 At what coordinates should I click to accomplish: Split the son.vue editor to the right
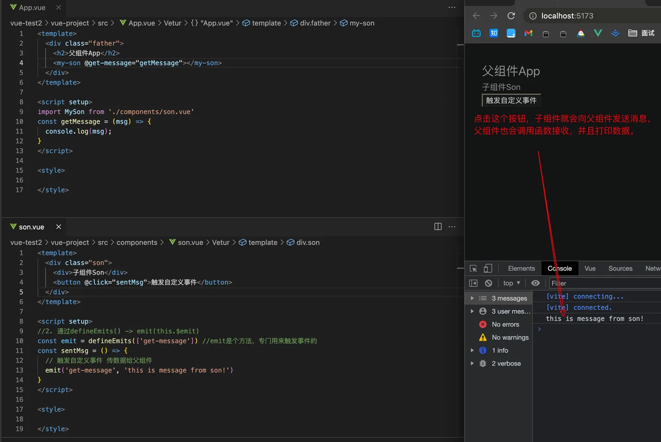pyautogui.click(x=438, y=227)
